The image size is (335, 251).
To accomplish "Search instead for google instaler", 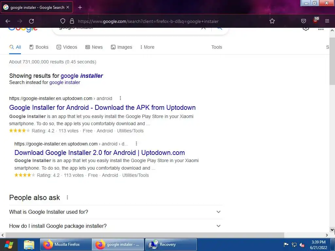I will tap(65, 82).
